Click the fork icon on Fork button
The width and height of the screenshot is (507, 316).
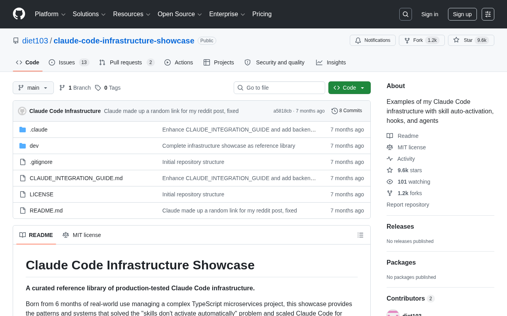407,40
